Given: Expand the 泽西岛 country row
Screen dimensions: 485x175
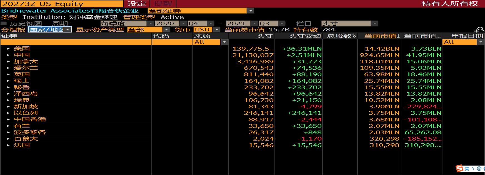Looking at the screenshot, I should pyautogui.click(x=8, y=94).
